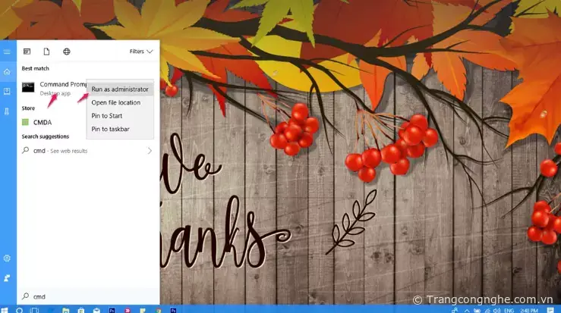561x313 pixels.
Task: Click the cmd See web results suggestion
Action: pyautogui.click(x=61, y=151)
